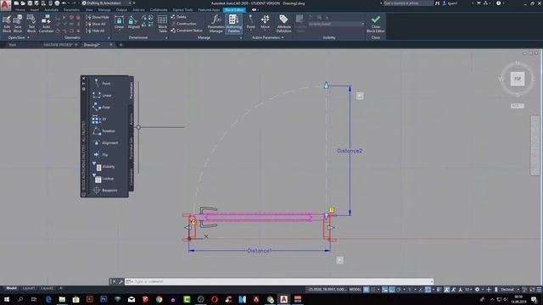Add an Aligned dimensional constraint

click(x=133, y=22)
